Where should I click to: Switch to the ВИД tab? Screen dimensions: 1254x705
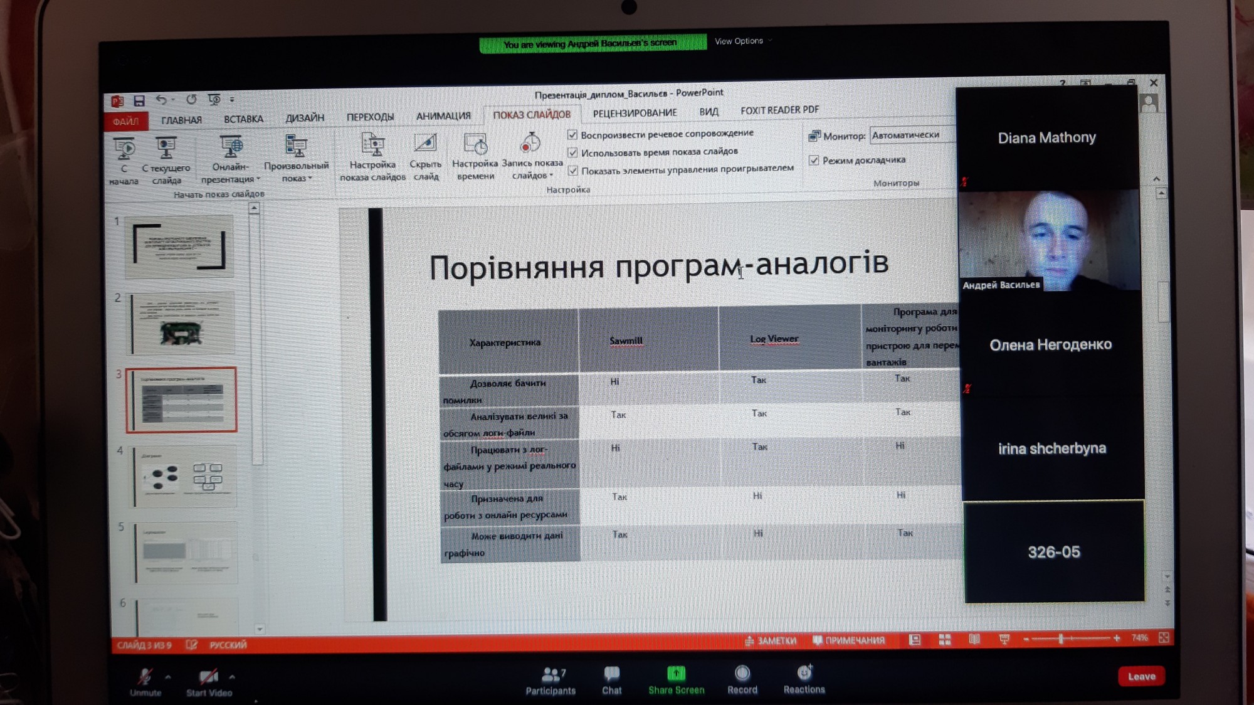click(x=709, y=112)
